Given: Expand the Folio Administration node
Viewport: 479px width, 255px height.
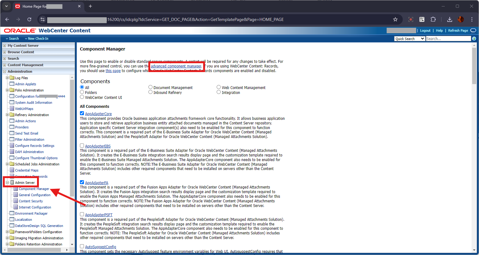Looking at the screenshot, I should pos(7,90).
